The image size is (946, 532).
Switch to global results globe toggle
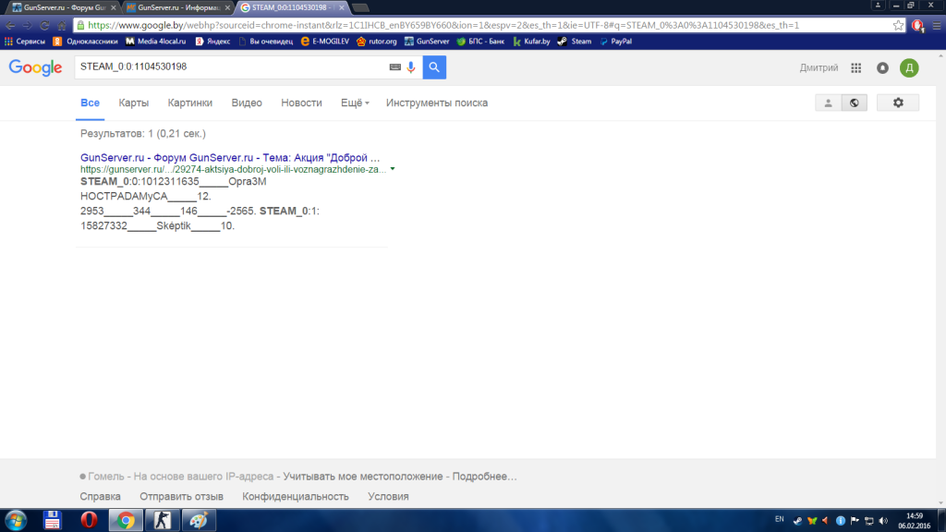tap(854, 103)
